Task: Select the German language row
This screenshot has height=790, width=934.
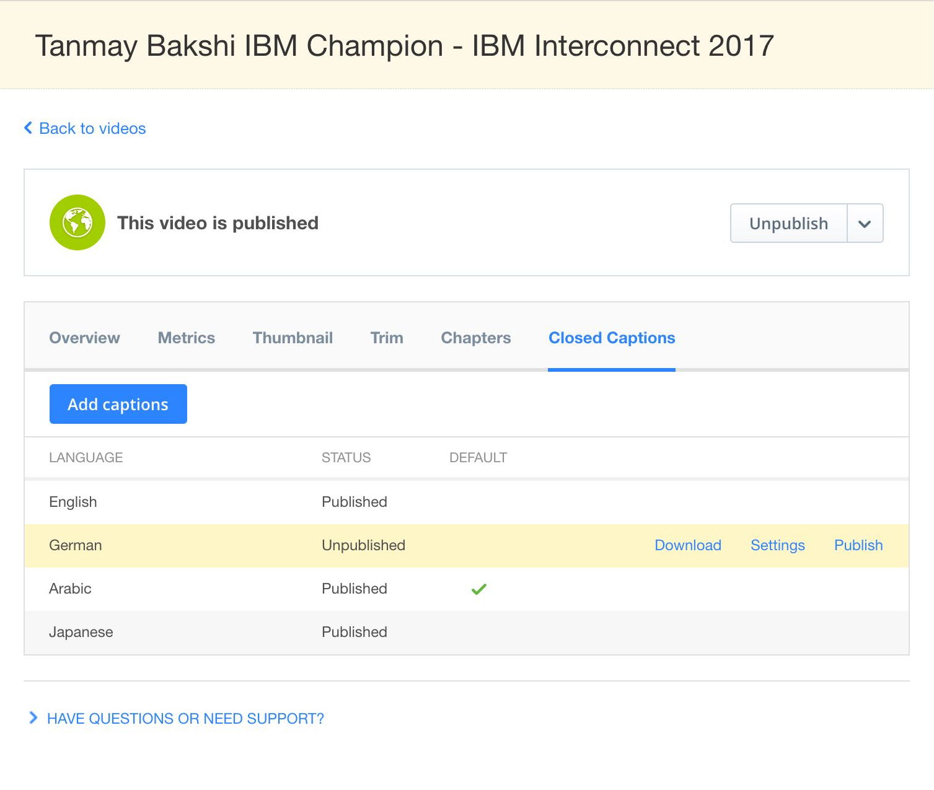Action: (x=467, y=546)
